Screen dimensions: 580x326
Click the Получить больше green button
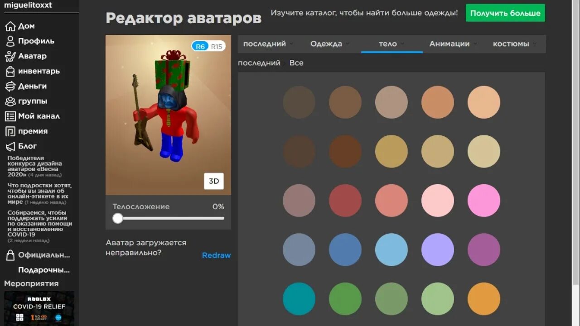pyautogui.click(x=505, y=13)
